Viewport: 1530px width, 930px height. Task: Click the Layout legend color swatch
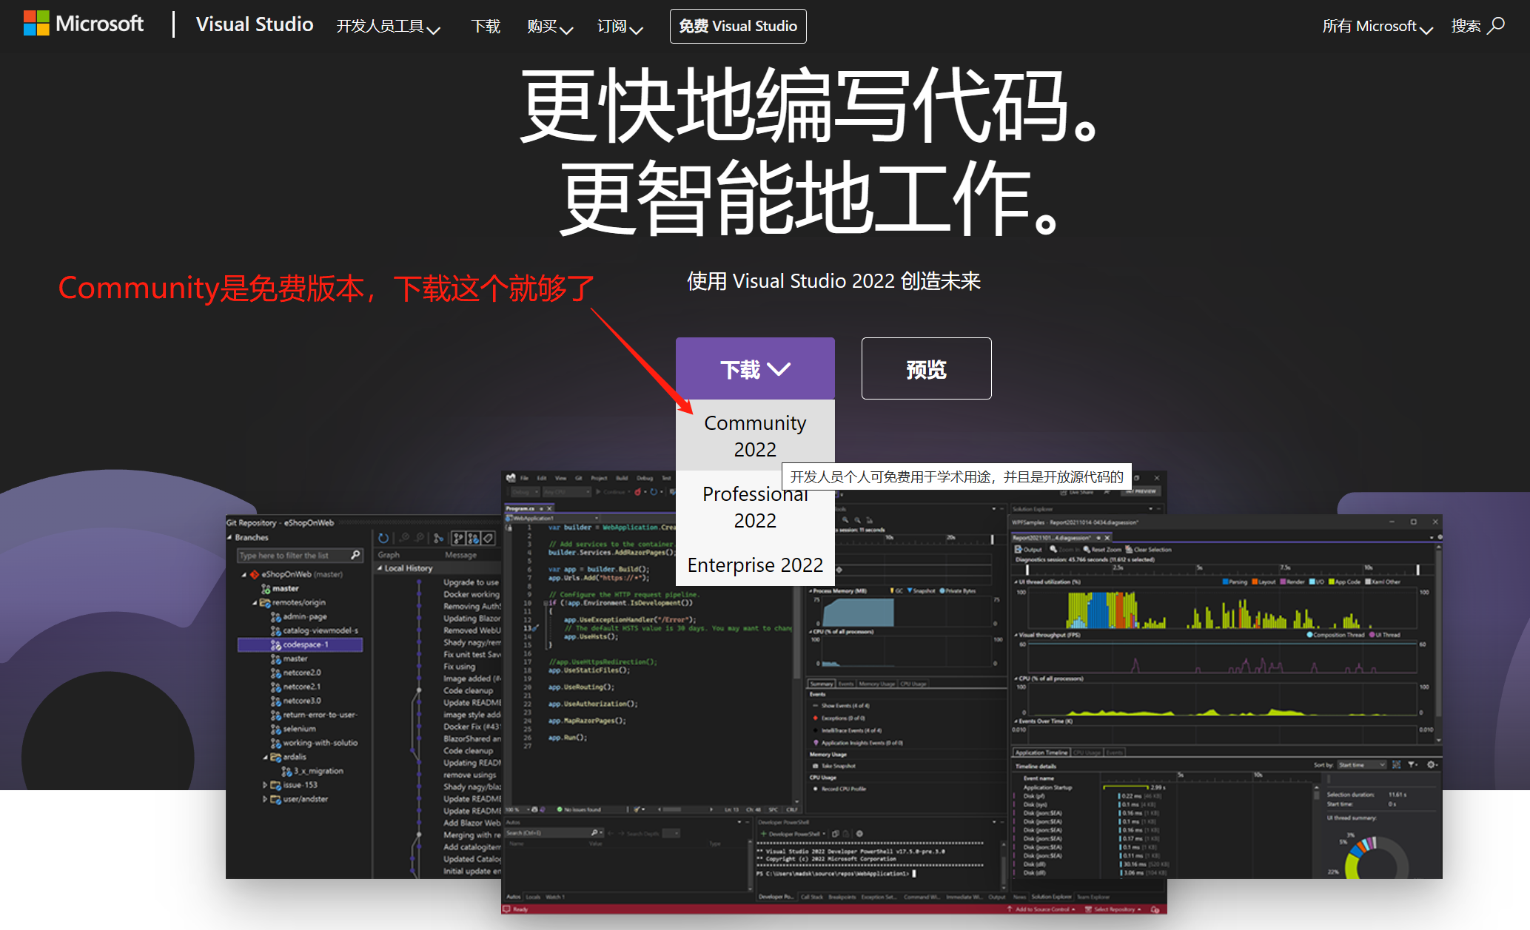pos(1255,582)
